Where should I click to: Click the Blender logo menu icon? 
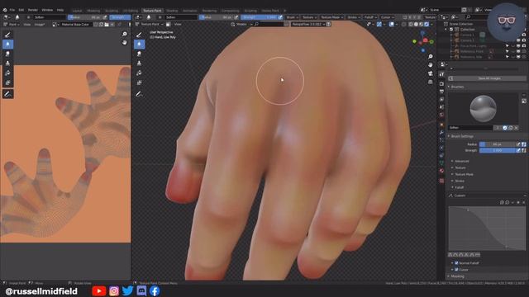[5, 10]
